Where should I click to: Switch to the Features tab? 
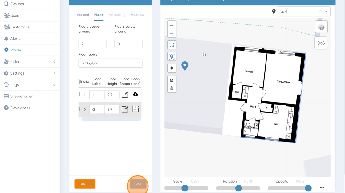point(137,15)
